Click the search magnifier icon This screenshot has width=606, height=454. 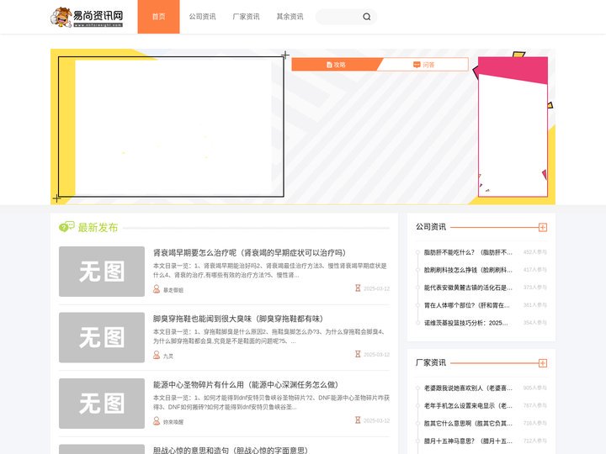point(367,17)
